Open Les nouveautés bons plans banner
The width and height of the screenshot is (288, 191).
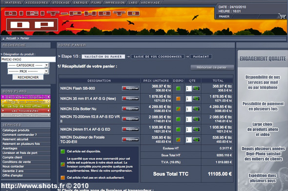(25, 110)
